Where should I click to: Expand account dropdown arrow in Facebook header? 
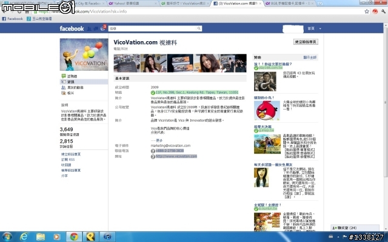point(320,28)
